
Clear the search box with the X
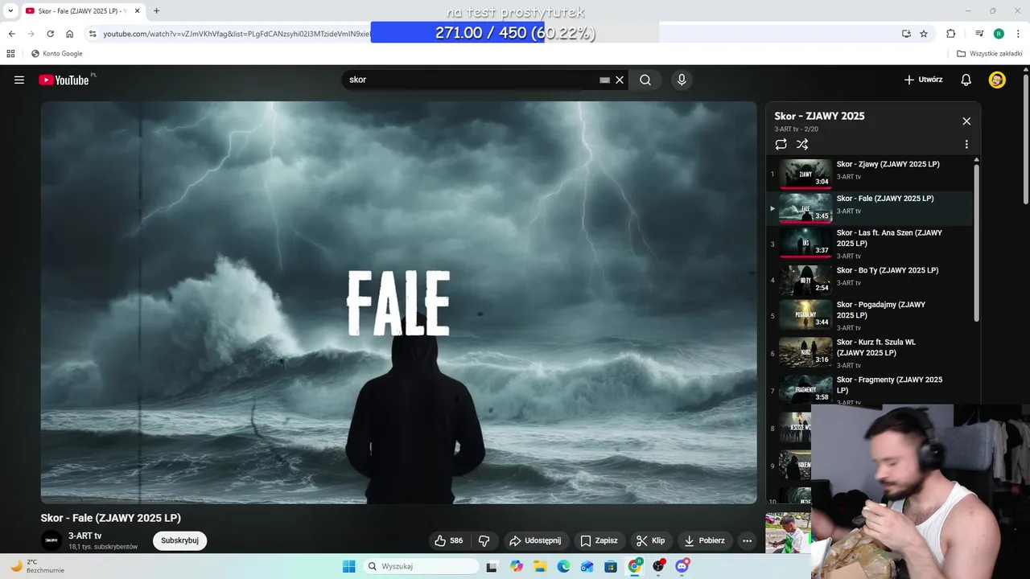(620, 80)
